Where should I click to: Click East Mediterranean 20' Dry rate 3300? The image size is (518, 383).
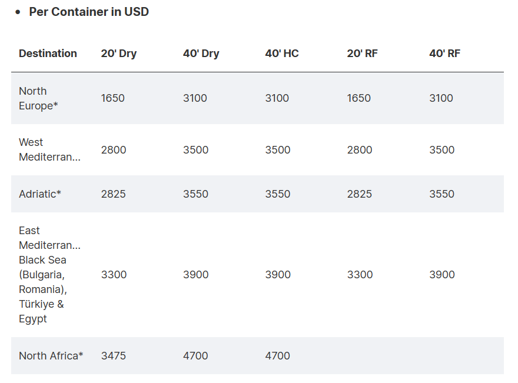114,274
